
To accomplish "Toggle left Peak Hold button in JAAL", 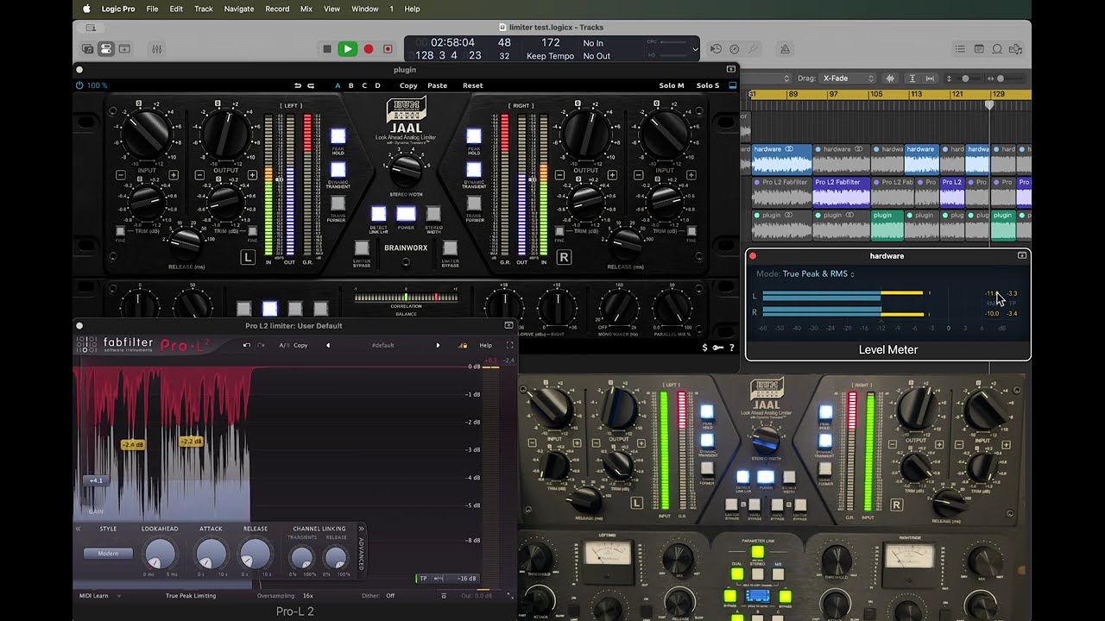I will [x=338, y=136].
